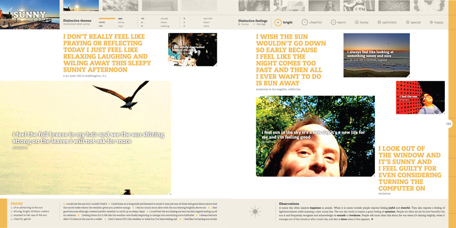Click the 'Distinctive feelings' heading
This screenshot has width=456, height=228.
(253, 21)
